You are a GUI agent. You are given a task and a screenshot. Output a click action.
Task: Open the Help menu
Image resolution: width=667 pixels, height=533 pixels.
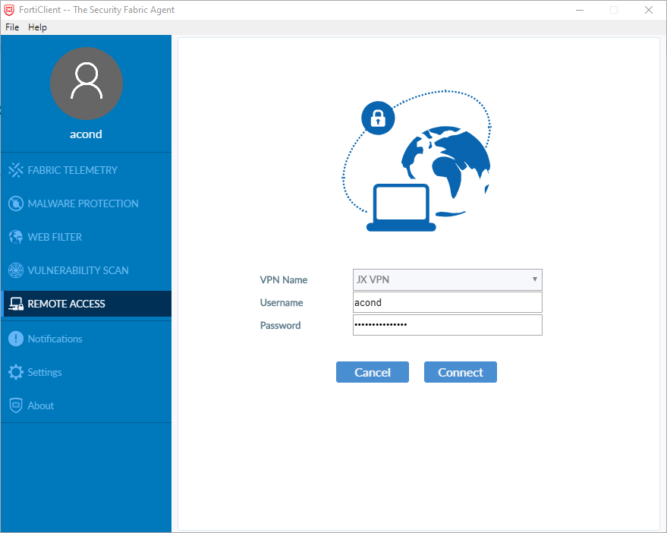(x=37, y=27)
